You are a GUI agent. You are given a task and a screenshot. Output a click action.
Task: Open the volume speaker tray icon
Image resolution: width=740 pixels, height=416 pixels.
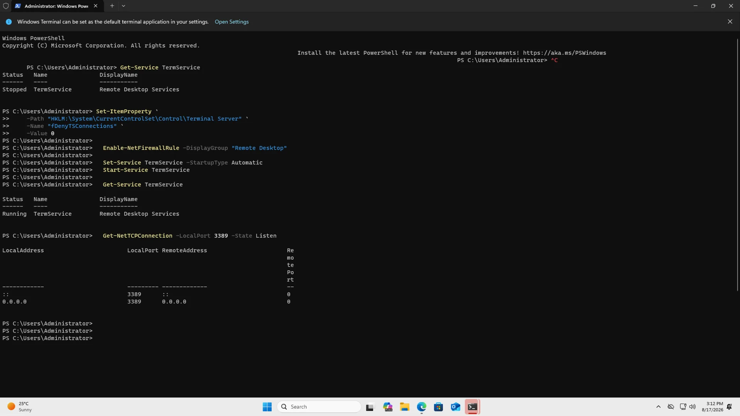pyautogui.click(x=693, y=407)
